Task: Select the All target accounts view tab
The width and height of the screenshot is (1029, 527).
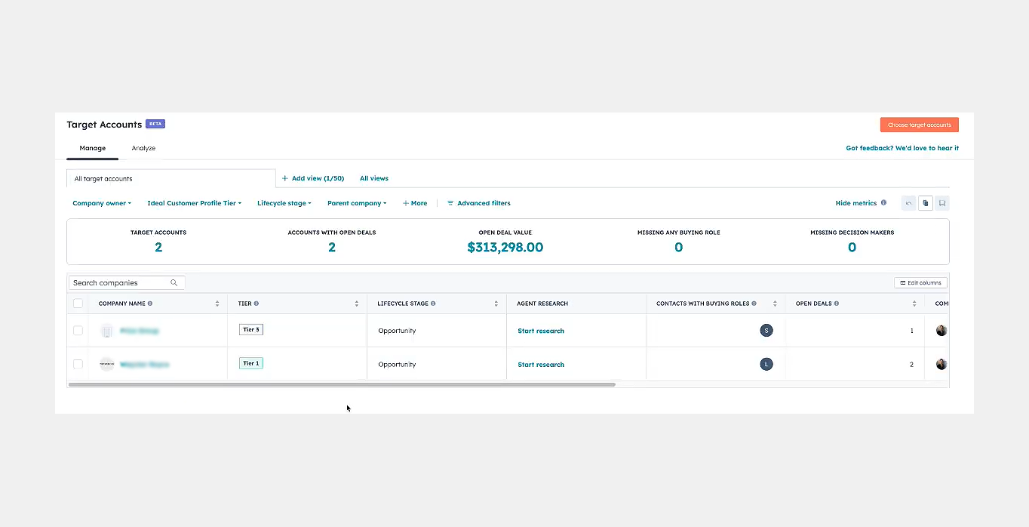Action: pos(103,178)
